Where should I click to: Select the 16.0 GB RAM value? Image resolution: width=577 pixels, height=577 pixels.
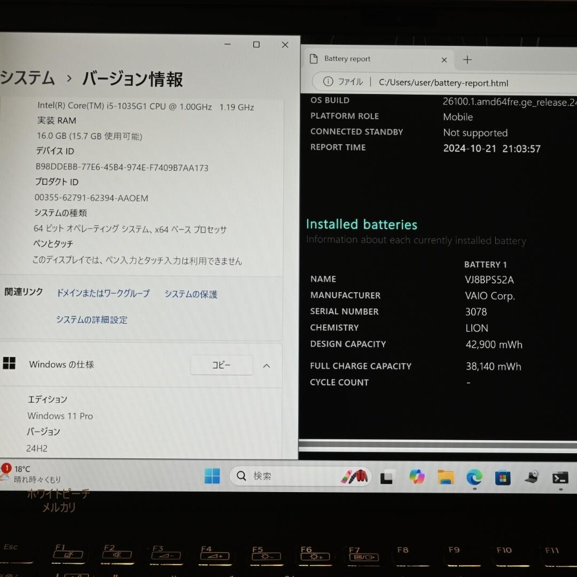89,136
